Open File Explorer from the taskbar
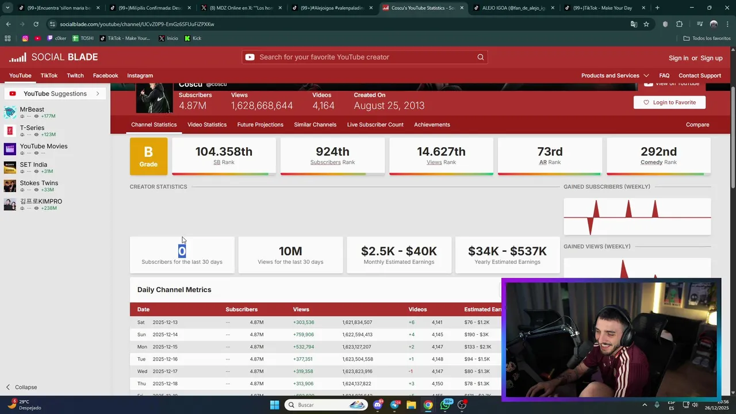The height and width of the screenshot is (414, 736). click(411, 405)
